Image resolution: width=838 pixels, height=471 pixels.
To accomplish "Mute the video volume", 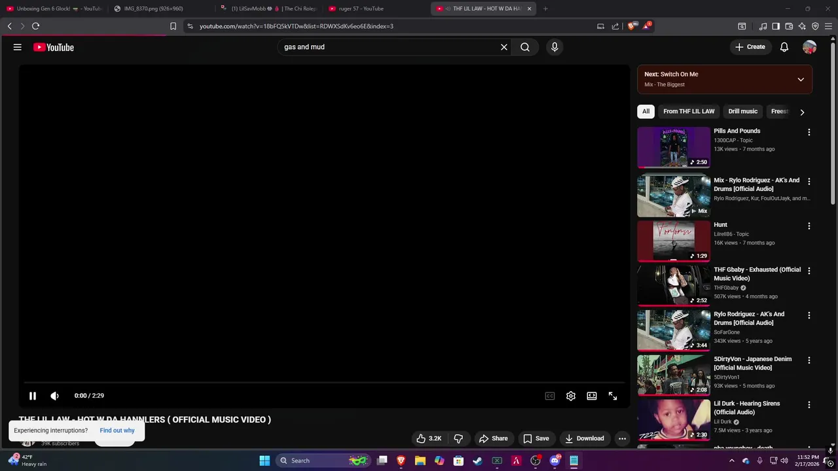I will coord(55,396).
